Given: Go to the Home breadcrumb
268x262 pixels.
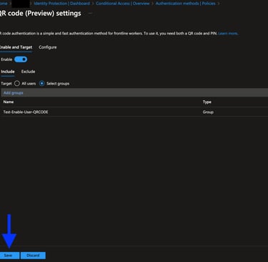Looking at the screenshot, I should click(x=4, y=4).
